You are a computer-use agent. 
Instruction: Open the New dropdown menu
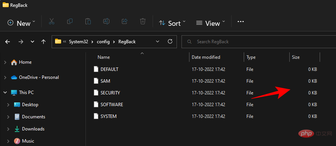point(21,23)
